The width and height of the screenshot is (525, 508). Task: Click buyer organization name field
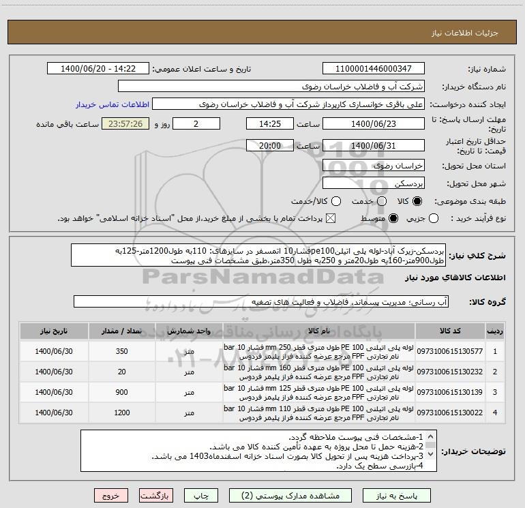(271, 87)
